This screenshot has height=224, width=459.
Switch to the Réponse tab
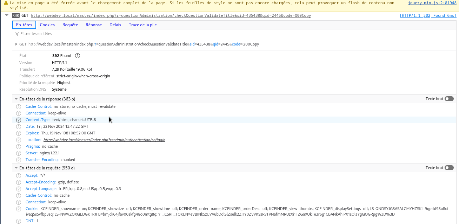point(94,25)
